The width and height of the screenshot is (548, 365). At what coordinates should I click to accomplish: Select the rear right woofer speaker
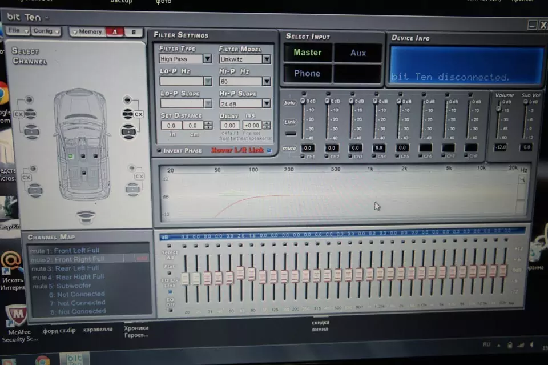[132, 190]
